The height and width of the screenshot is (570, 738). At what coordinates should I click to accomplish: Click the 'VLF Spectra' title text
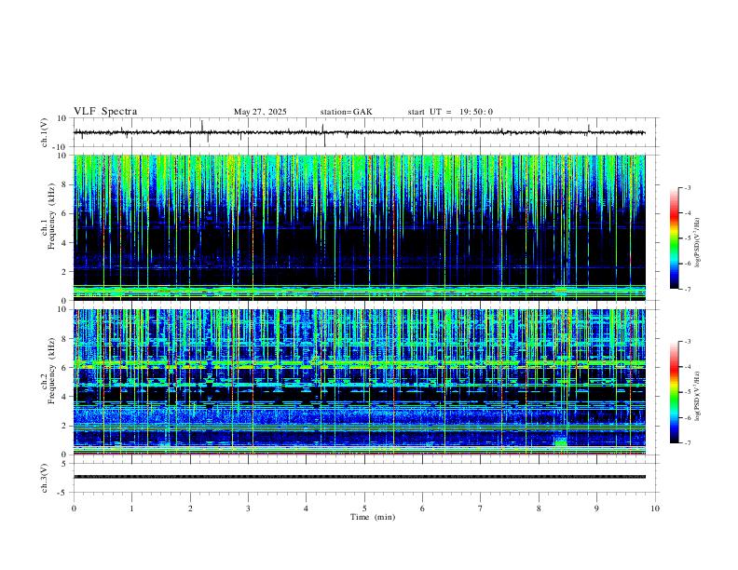pos(105,112)
